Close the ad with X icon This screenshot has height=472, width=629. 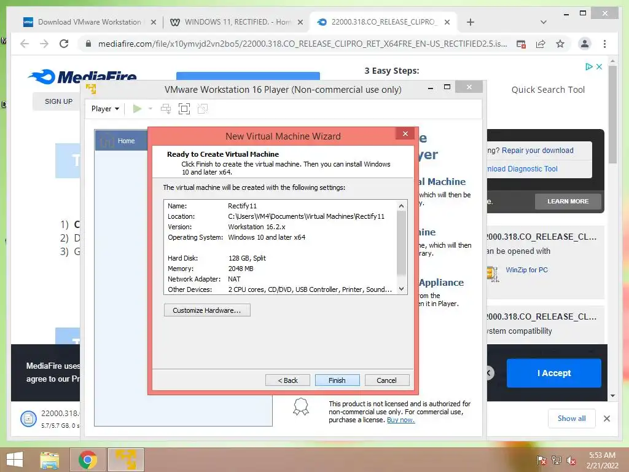click(x=599, y=66)
